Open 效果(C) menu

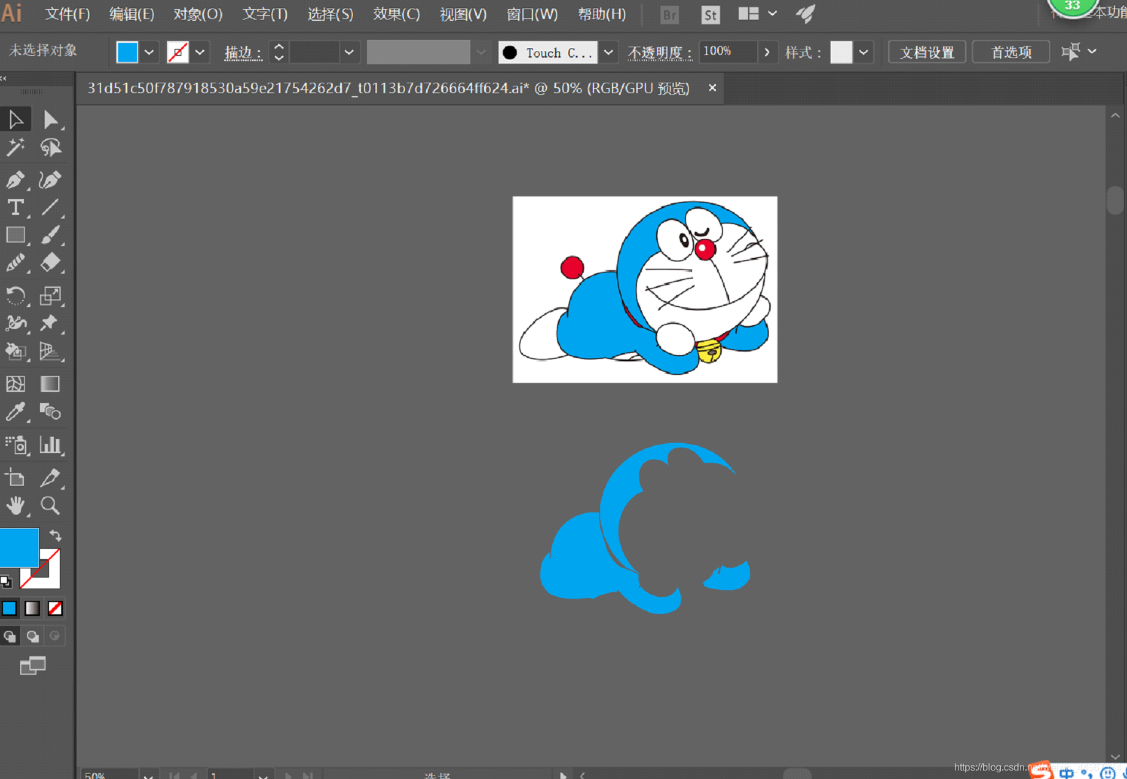396,14
